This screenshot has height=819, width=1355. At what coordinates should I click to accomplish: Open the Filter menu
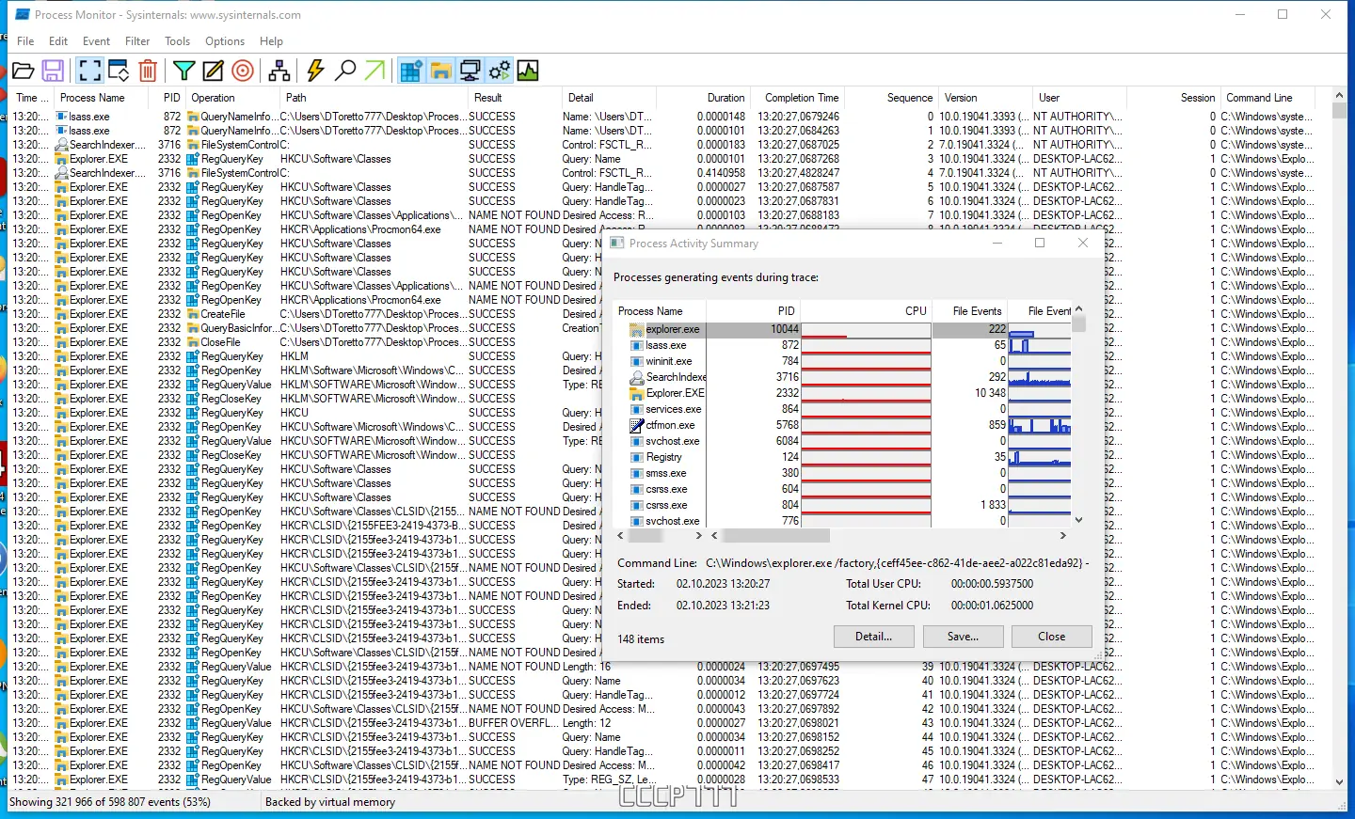137,41
